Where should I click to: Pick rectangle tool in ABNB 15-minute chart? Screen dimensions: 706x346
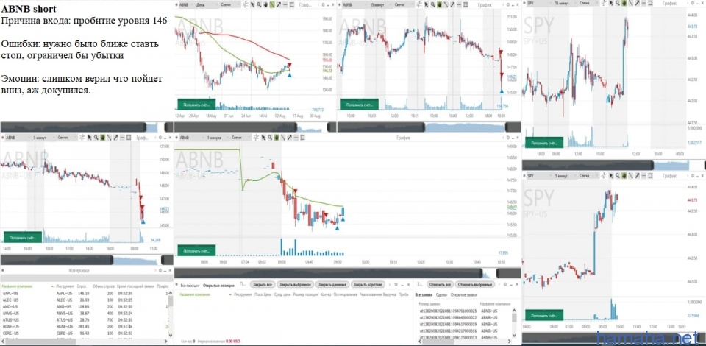(x=466, y=4)
